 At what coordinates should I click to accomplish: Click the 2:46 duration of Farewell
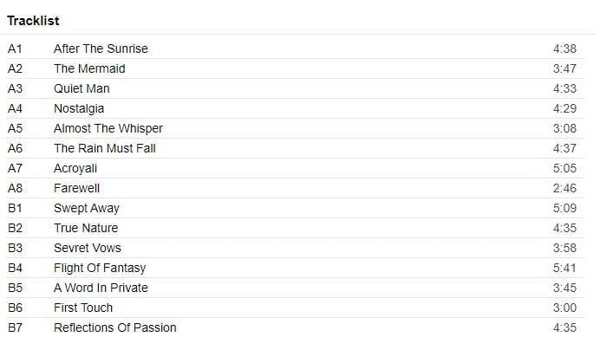[x=564, y=188]
